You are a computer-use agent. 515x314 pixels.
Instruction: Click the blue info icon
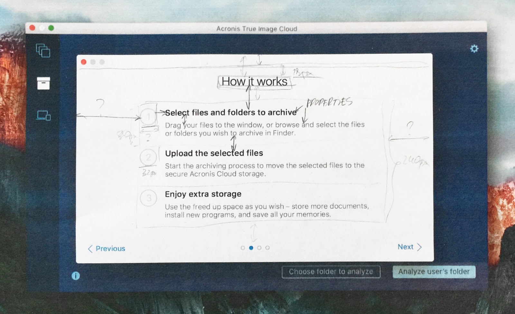pyautogui.click(x=76, y=276)
